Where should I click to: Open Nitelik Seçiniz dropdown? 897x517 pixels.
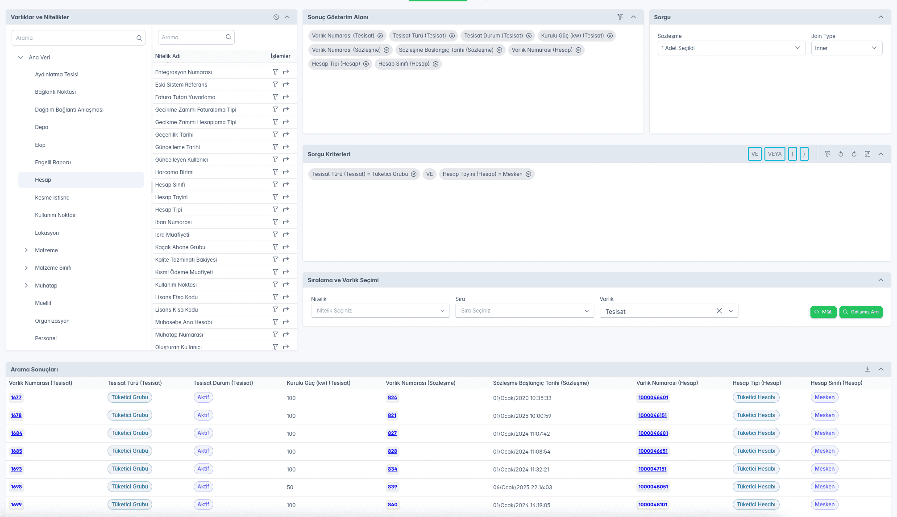[x=380, y=311]
